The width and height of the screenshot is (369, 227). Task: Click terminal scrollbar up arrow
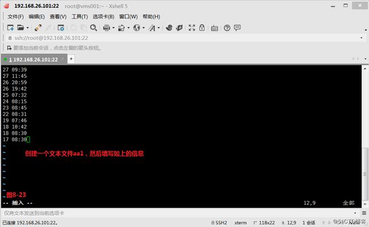point(365,69)
